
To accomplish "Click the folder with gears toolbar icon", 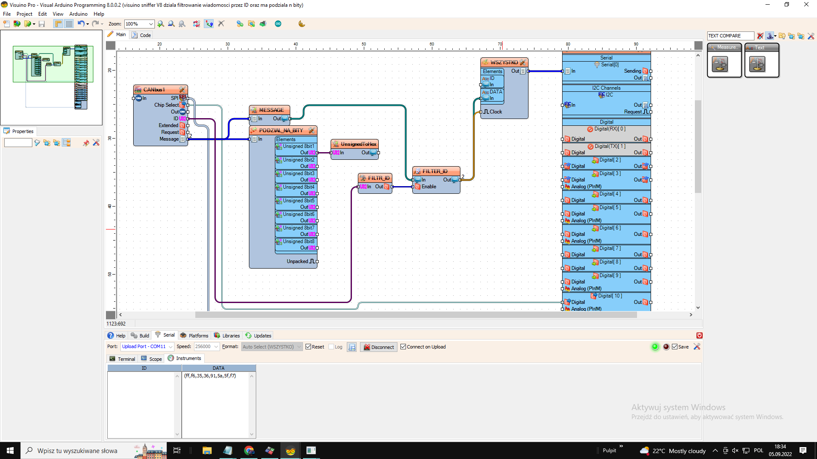I will point(251,24).
